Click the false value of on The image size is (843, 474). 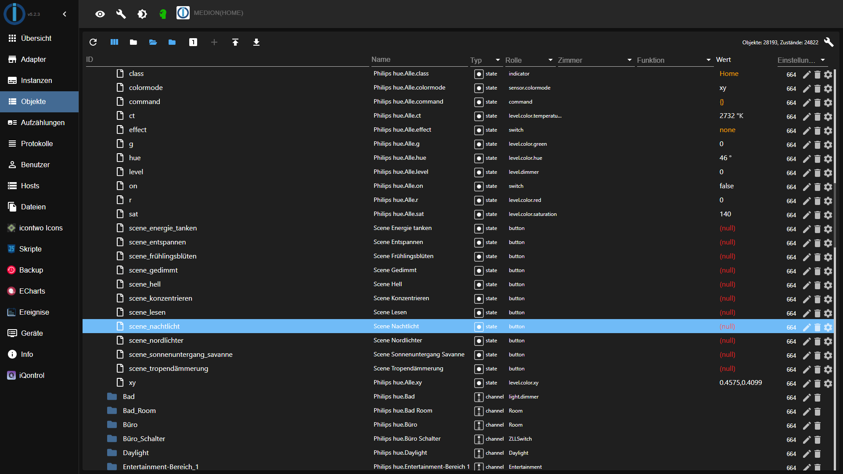tap(727, 186)
